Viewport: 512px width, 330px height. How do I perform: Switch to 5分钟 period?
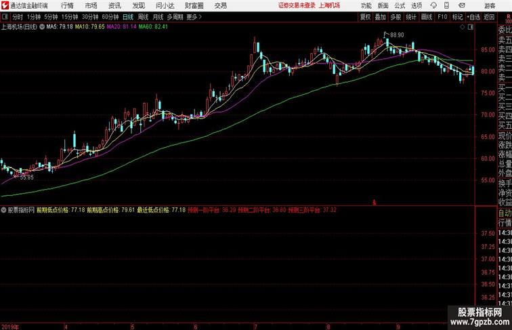[51, 17]
